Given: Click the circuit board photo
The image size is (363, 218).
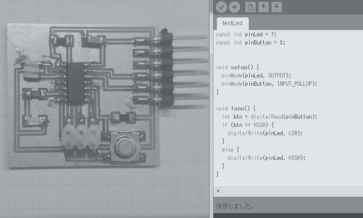Looking at the screenshot, I should [104, 109].
